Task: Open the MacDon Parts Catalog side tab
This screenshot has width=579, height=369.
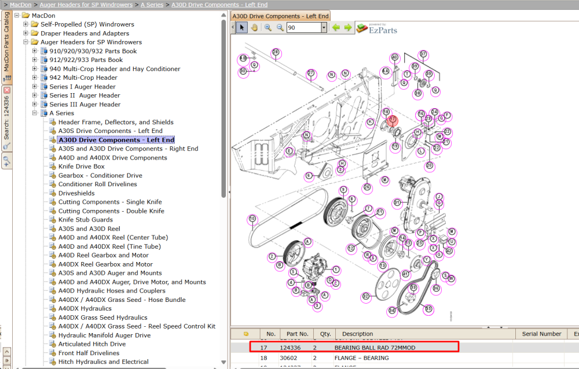Action: [6, 46]
